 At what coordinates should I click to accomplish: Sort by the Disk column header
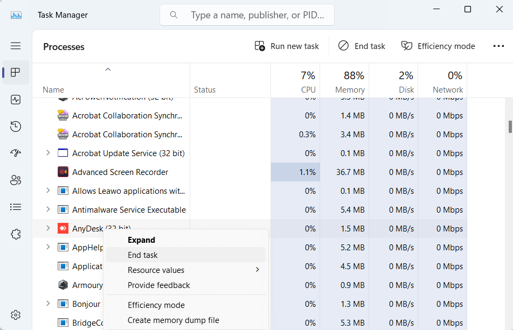393,81
